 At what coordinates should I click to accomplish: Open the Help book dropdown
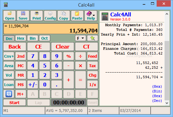tap(91, 16)
